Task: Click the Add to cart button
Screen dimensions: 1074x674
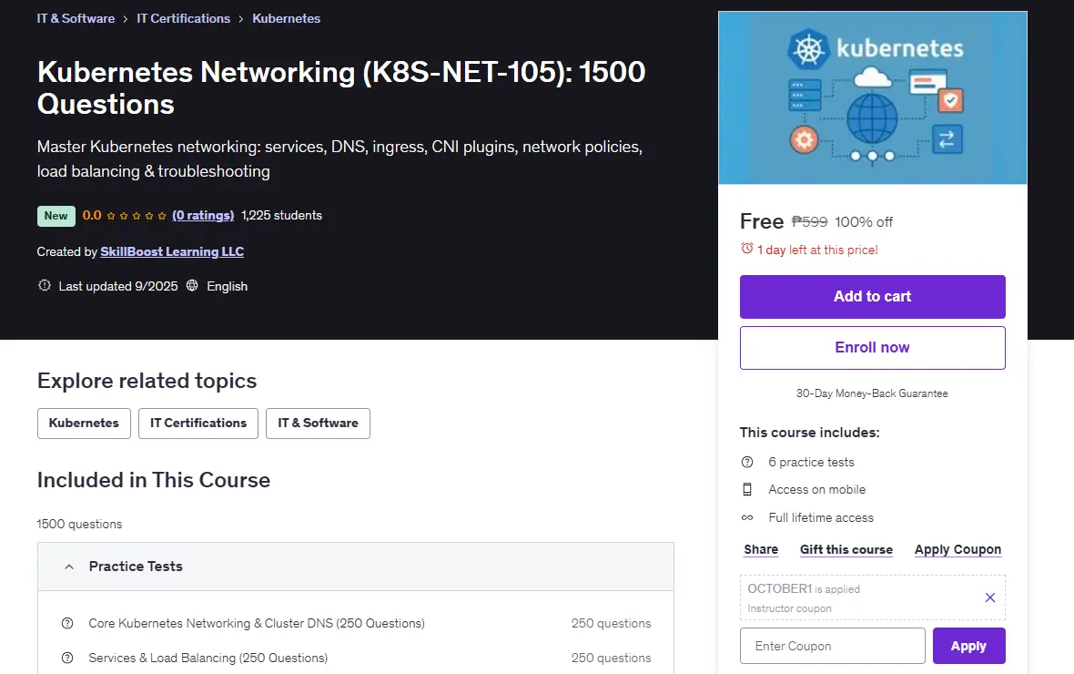Action: [872, 297]
